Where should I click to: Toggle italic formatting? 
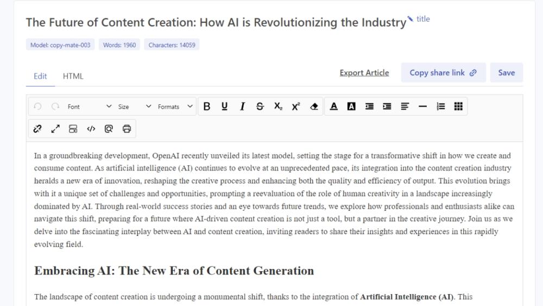tap(242, 107)
